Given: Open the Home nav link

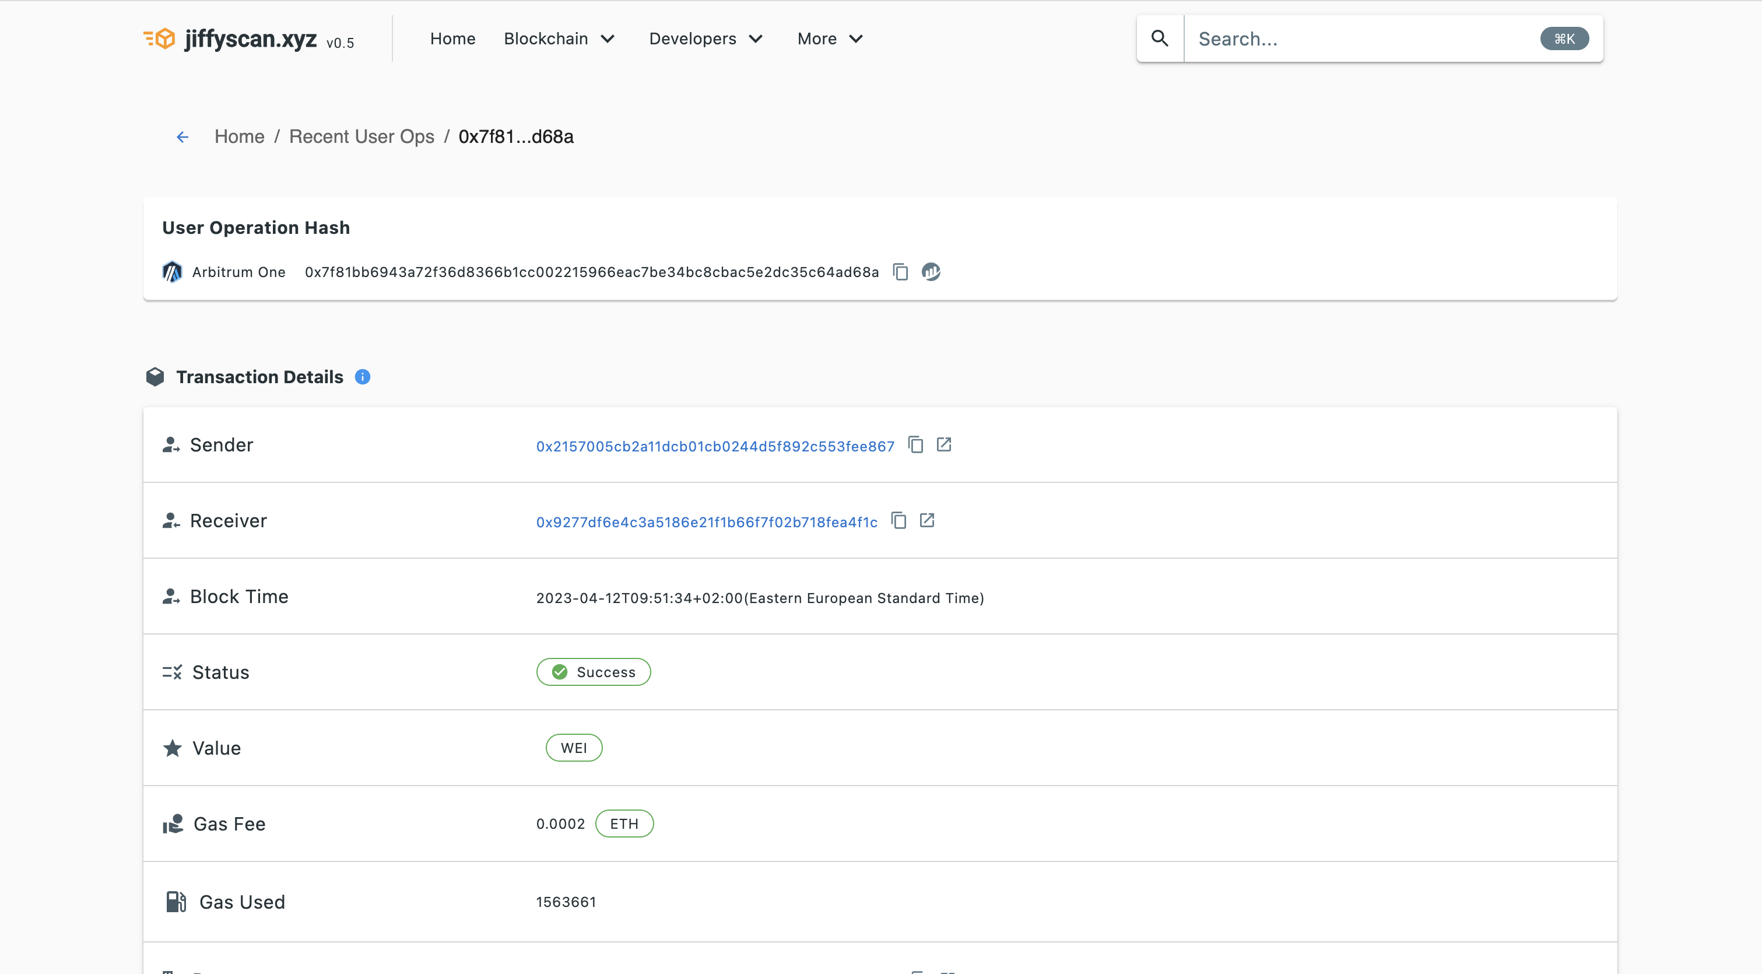Looking at the screenshot, I should [452, 39].
